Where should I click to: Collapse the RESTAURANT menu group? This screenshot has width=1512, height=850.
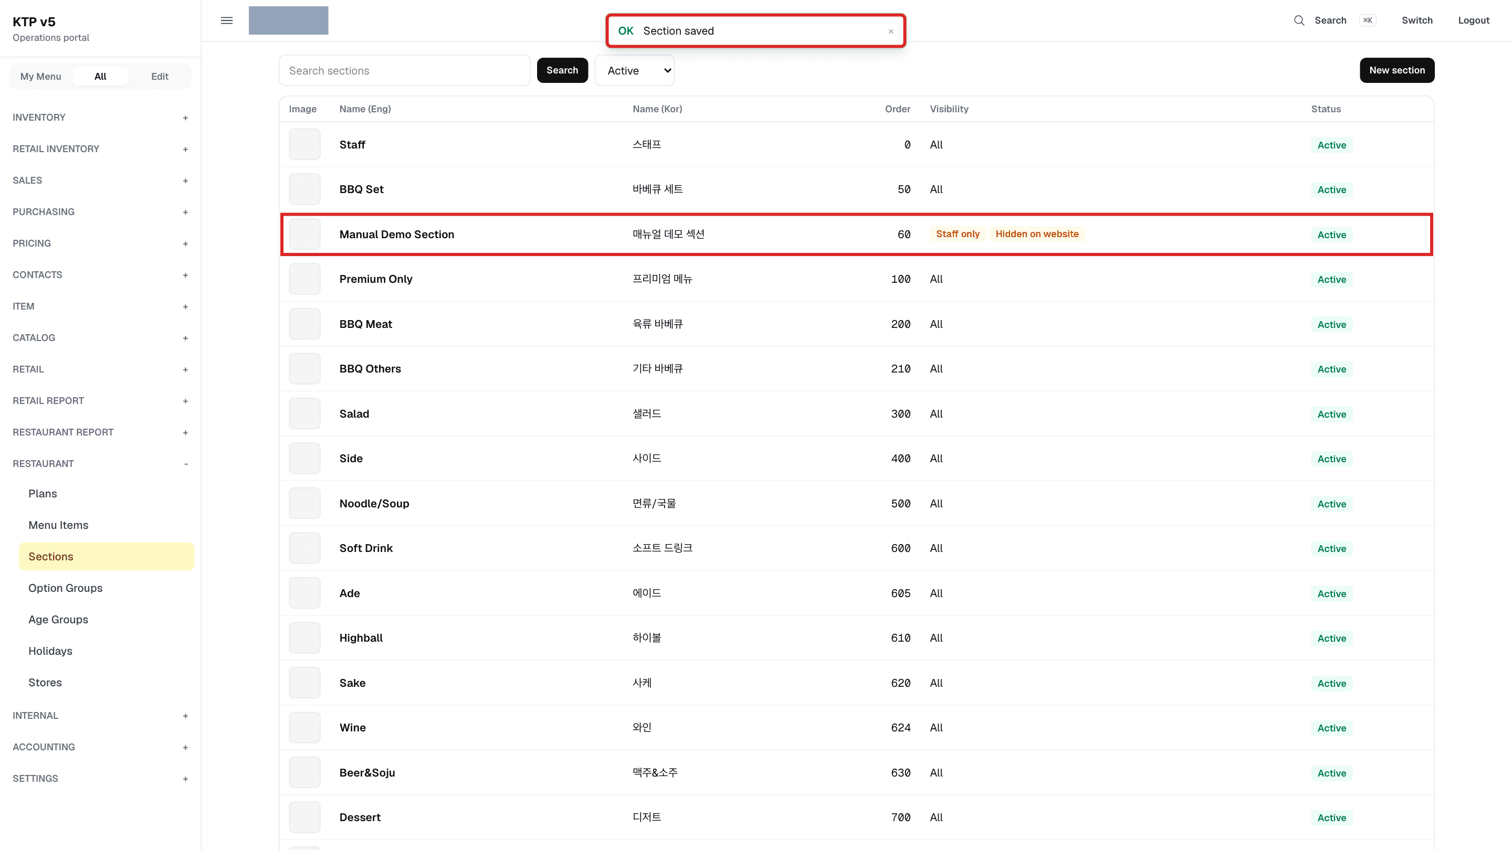100,463
